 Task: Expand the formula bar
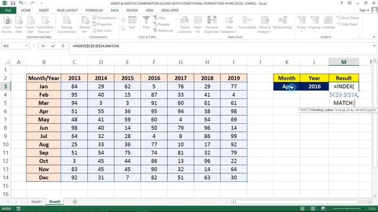click(374, 45)
